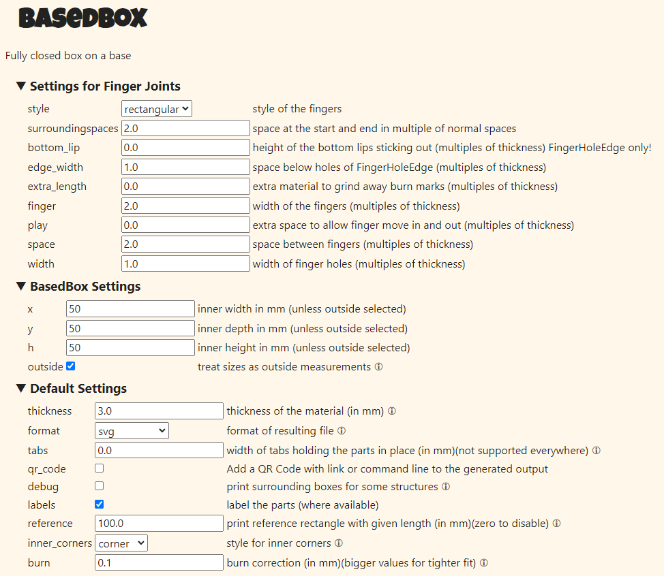Click the 'qr_code' label
Image resolution: width=664 pixels, height=576 pixels.
click(x=46, y=469)
